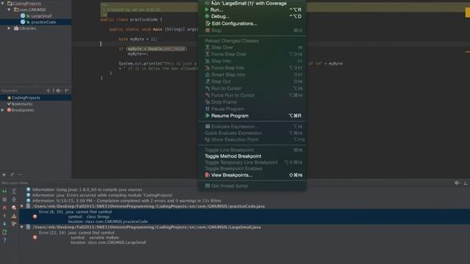Open the LargeSmall class
Viewport: 470px width, 264px height.
coord(41,16)
